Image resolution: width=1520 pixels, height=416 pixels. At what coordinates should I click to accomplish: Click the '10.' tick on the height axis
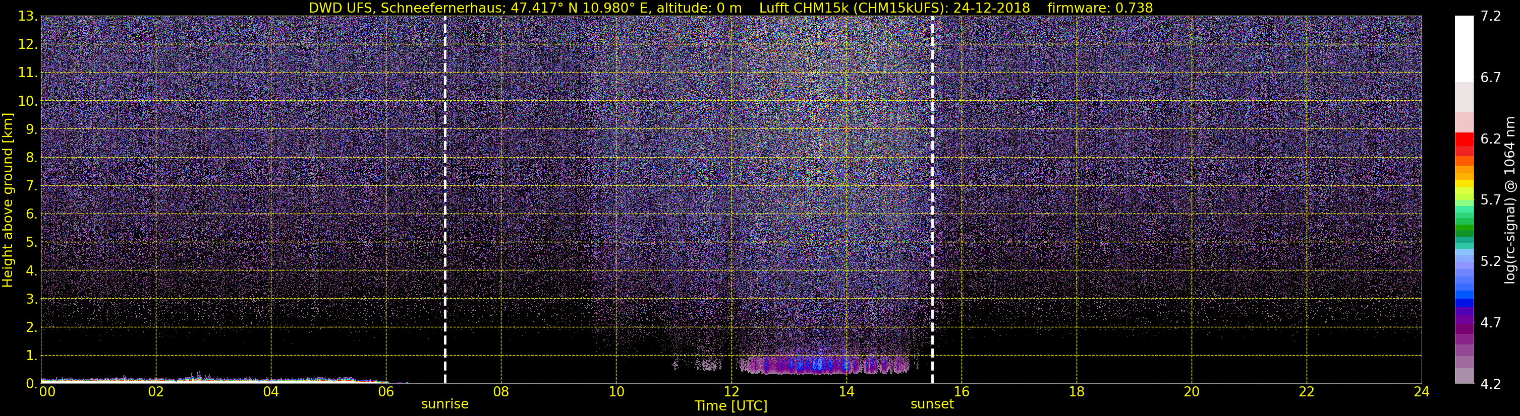point(28,101)
